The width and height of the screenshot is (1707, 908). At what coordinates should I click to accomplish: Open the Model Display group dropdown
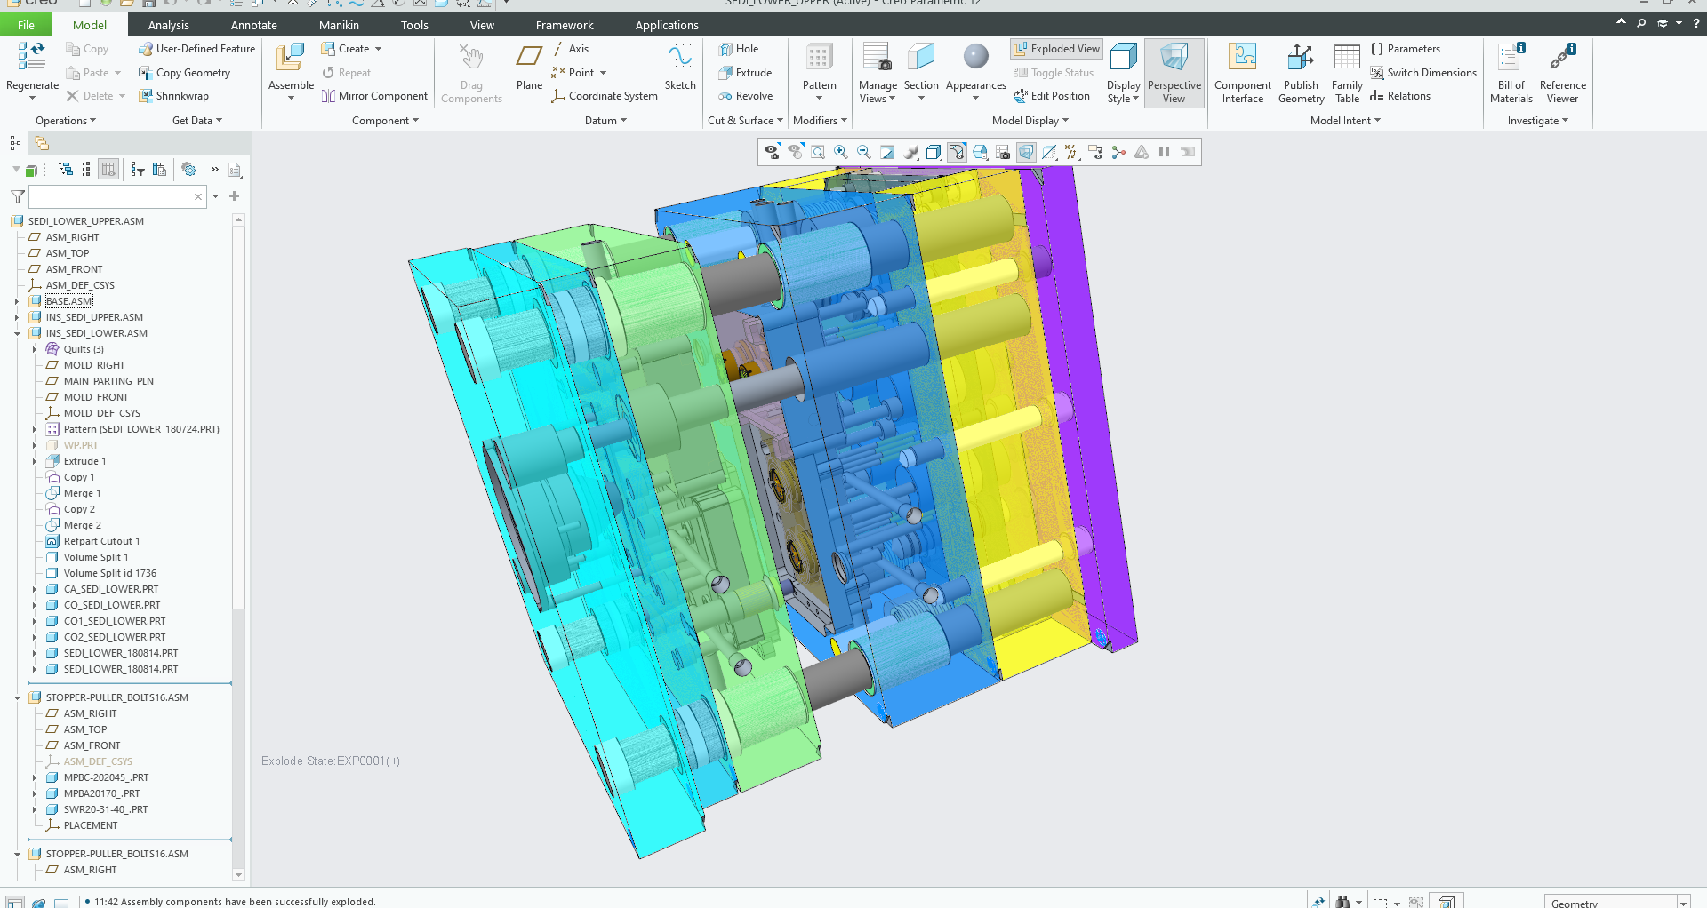click(x=1030, y=121)
